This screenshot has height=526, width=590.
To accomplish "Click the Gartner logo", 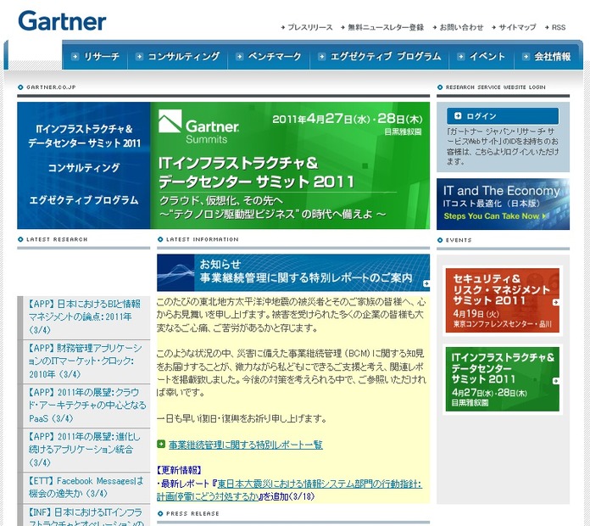I will point(62,21).
